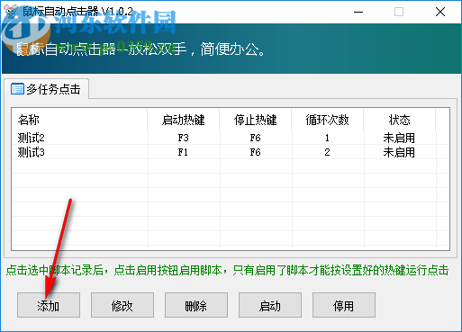Start the task with the 启动 button
Image resolution: width=462 pixels, height=332 pixels.
click(x=270, y=305)
